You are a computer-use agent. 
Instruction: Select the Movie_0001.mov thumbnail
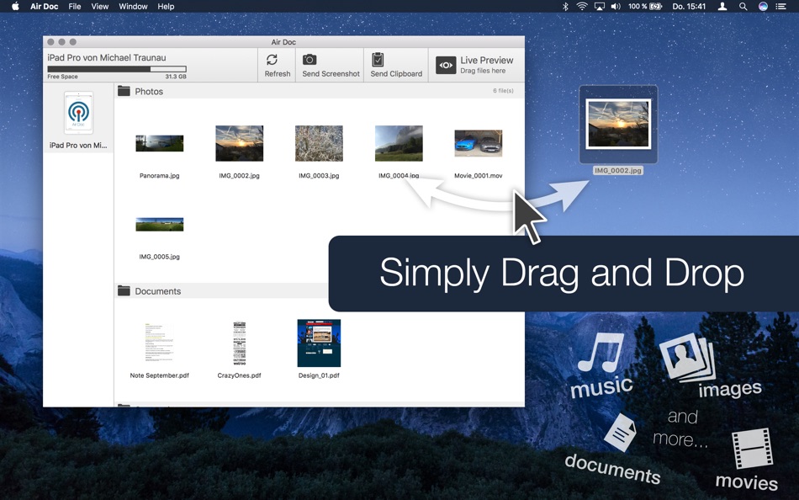[x=478, y=143]
